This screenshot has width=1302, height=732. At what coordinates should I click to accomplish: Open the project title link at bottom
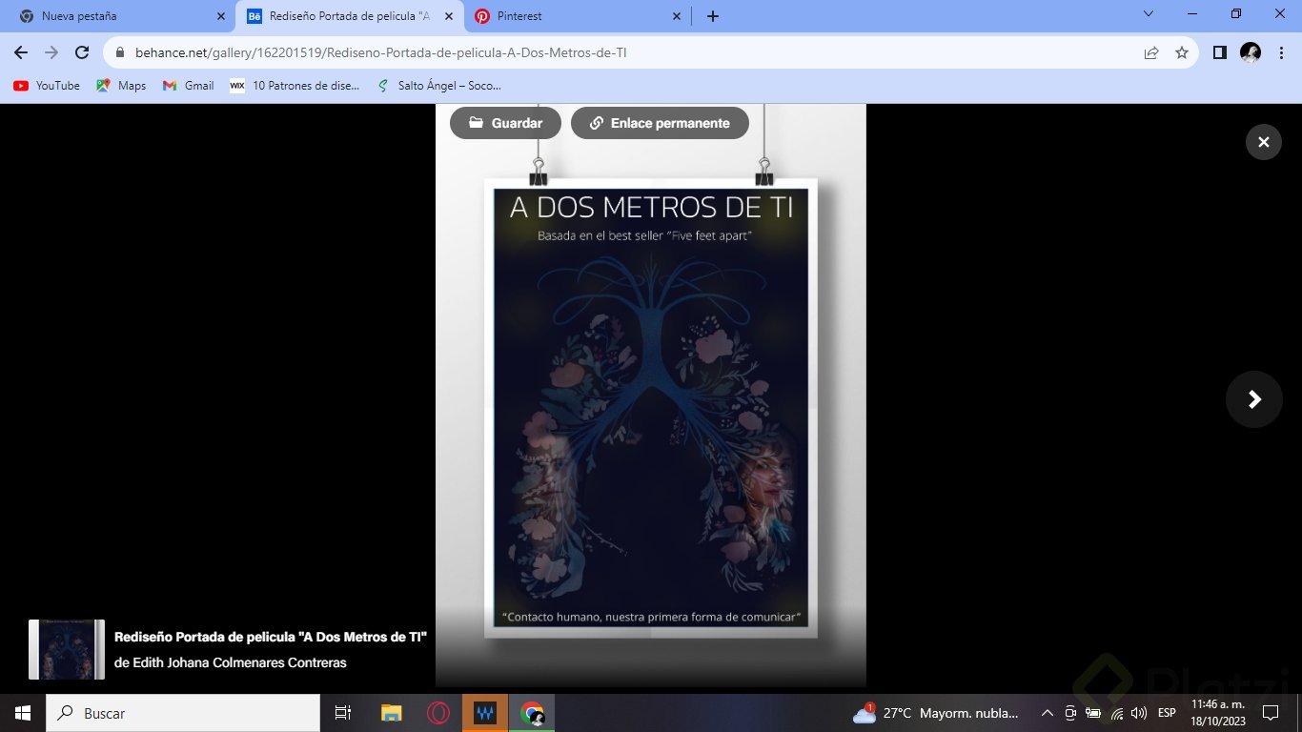pyautogui.click(x=271, y=637)
